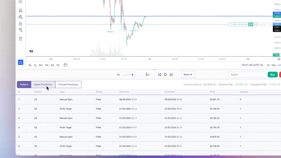This screenshot has width=281, height=158.
Task: Click the Quantity input field
Action: point(247,75)
